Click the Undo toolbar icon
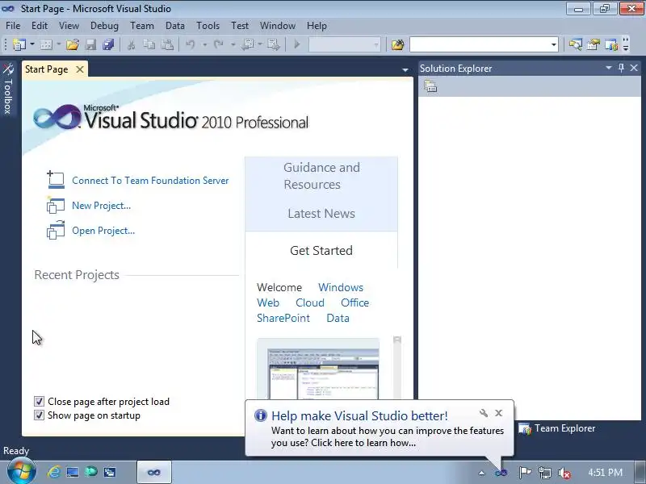 click(x=191, y=44)
